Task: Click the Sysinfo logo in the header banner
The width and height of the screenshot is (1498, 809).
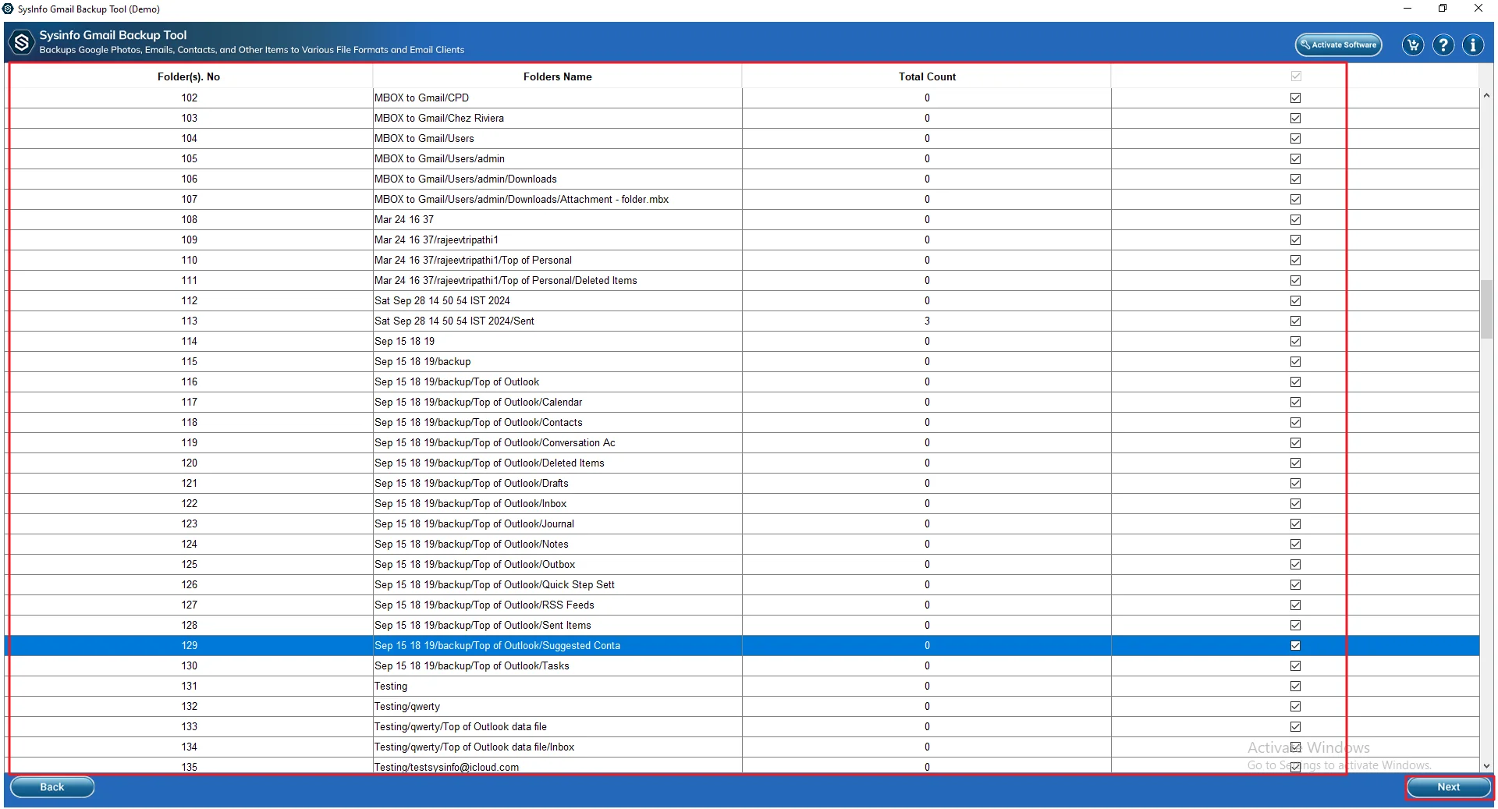Action: [x=22, y=42]
